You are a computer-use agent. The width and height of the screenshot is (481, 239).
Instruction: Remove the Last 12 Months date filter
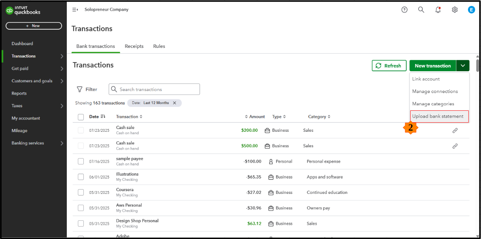point(174,103)
